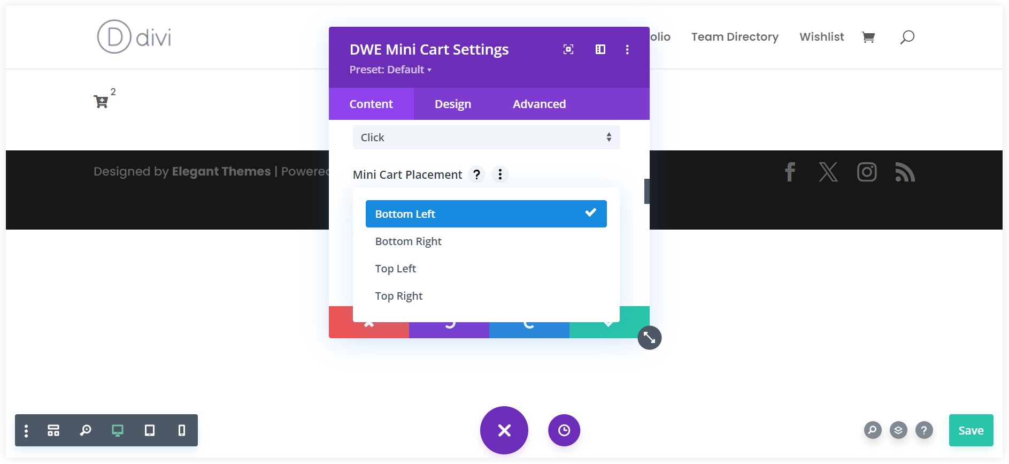The image size is (1009, 464).
Task: Click the DWE Mini Cart Settings title
Action: (x=429, y=49)
